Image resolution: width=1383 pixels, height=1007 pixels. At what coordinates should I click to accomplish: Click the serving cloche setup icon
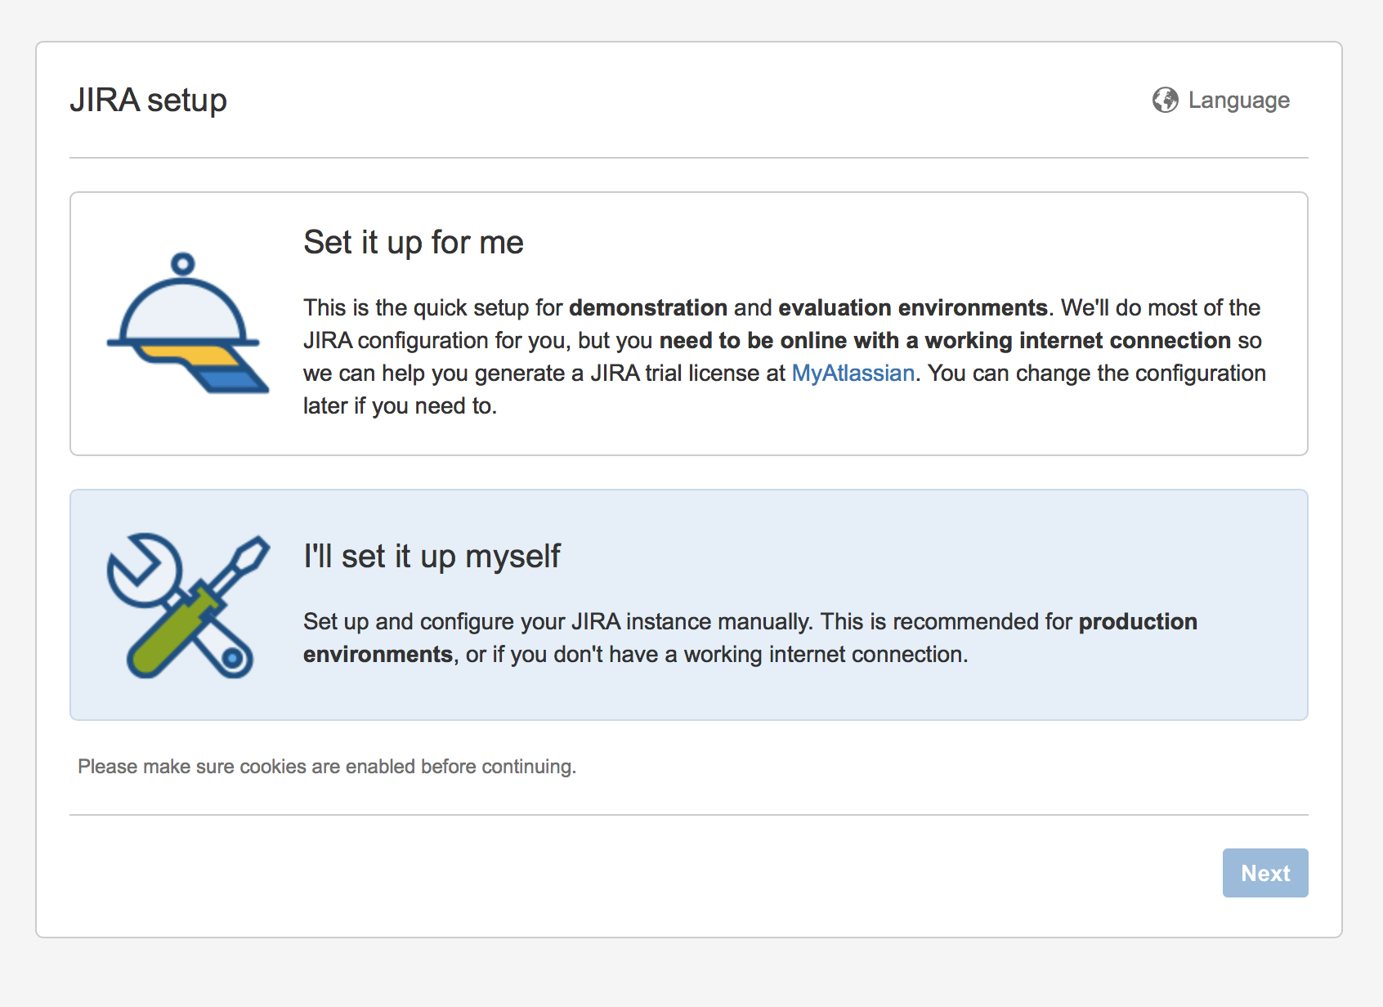pyautogui.click(x=186, y=323)
